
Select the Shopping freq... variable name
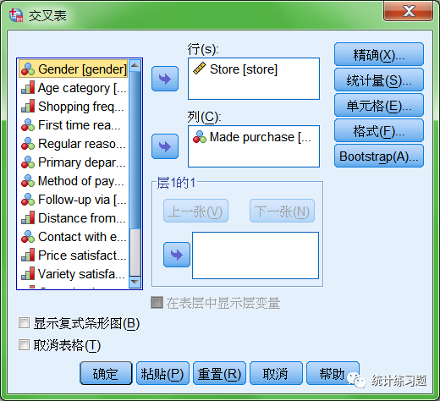(x=81, y=107)
